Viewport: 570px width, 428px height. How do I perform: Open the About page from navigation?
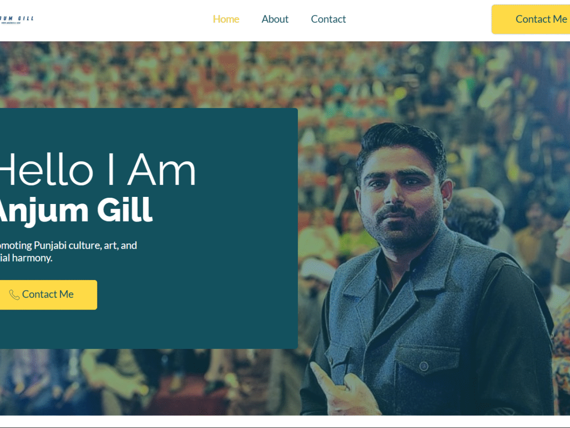point(275,19)
